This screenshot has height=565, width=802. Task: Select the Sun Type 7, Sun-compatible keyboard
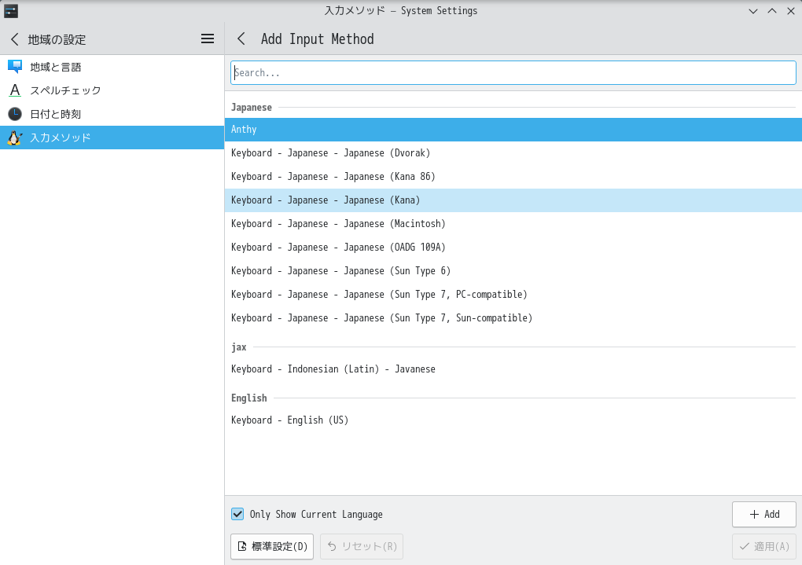pos(513,318)
